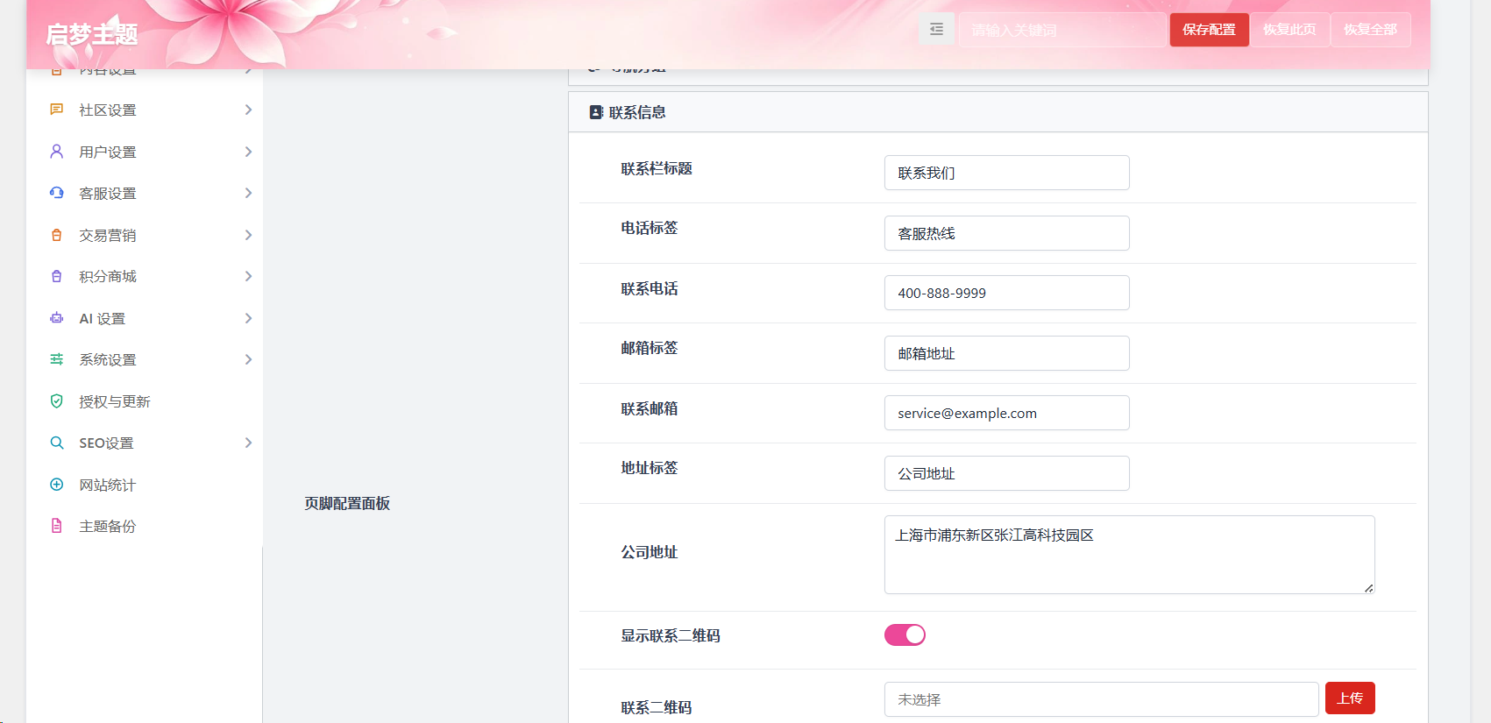The image size is (1491, 723).
Task: Click the 恢复此页 button
Action: click(1289, 30)
